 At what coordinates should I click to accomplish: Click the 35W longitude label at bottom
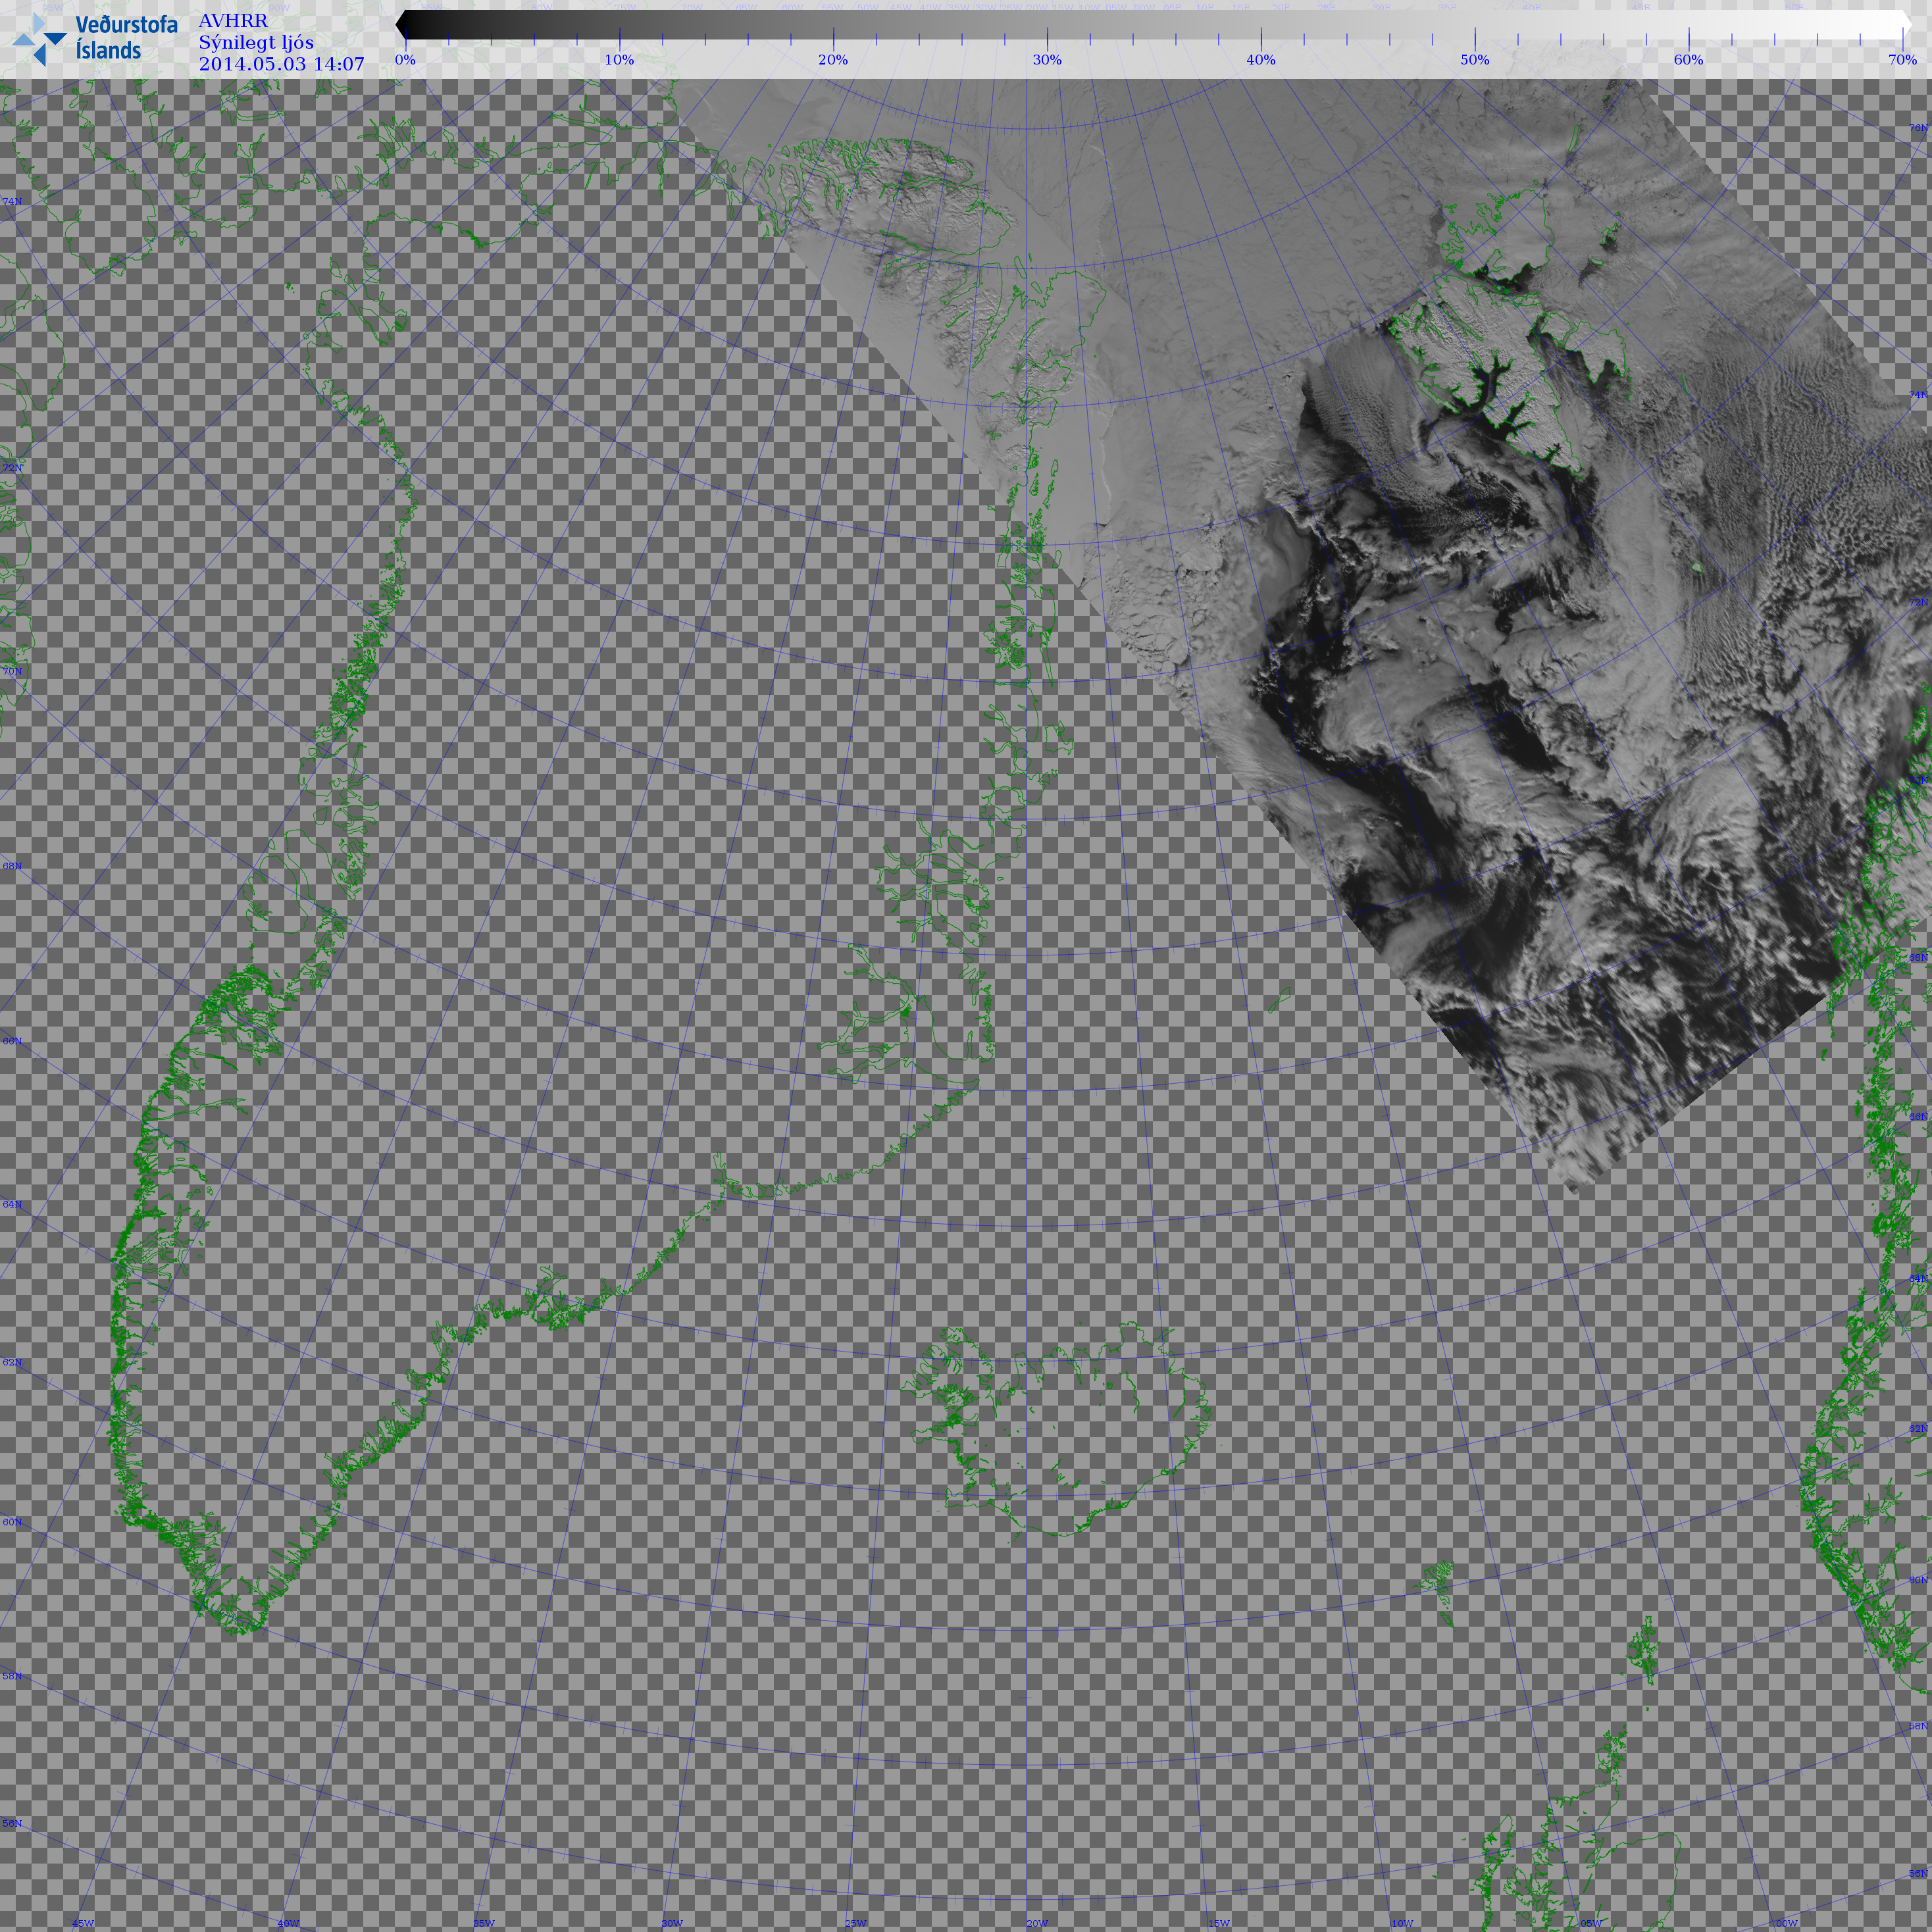[483, 1923]
